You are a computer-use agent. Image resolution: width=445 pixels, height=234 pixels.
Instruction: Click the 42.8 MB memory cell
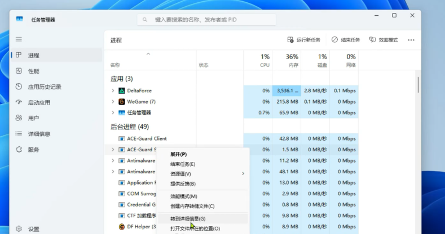click(287, 138)
